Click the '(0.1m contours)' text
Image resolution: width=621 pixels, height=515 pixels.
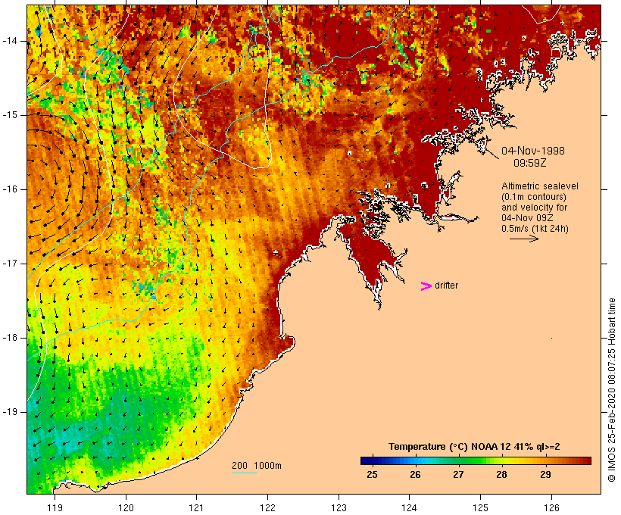pos(534,197)
